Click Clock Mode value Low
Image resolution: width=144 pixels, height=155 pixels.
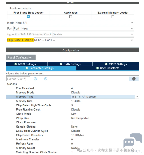coord(74,114)
